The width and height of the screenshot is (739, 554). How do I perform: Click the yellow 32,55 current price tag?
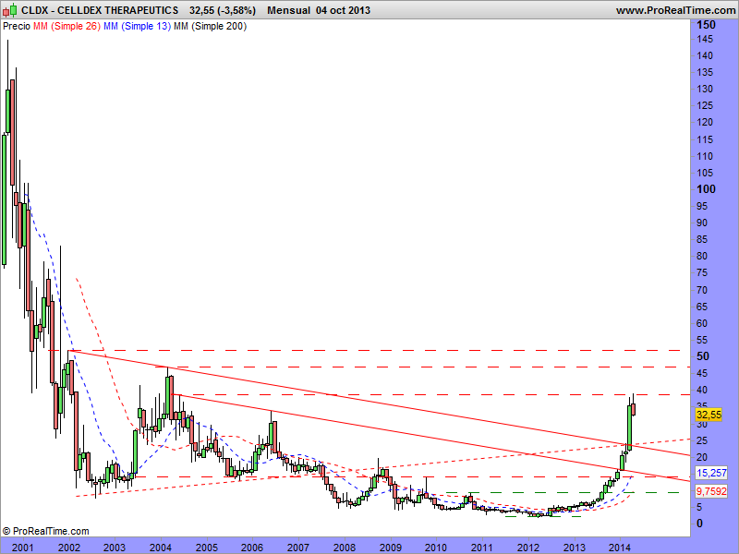[x=709, y=415]
